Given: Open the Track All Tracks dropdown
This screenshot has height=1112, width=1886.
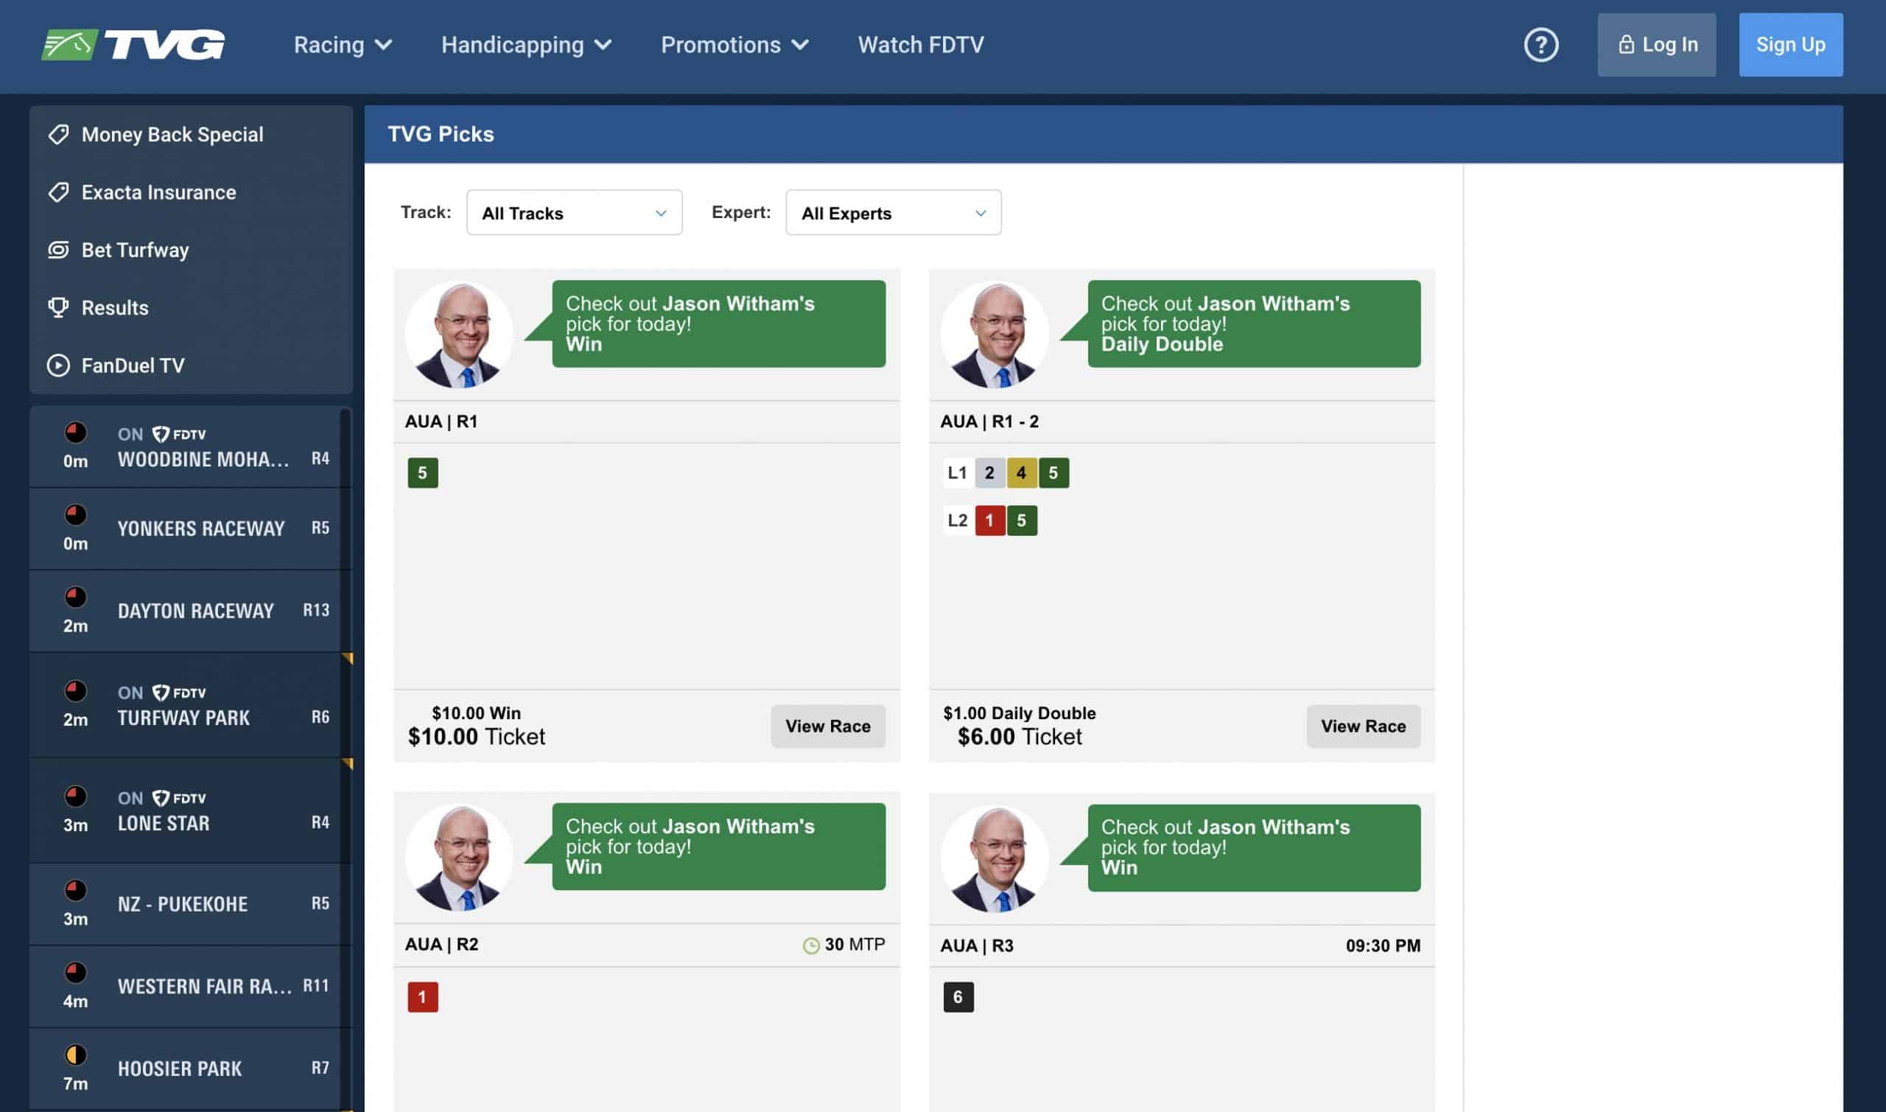Looking at the screenshot, I should [x=574, y=213].
